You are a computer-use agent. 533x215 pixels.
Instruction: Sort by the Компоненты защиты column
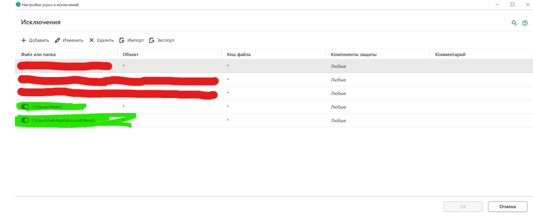(x=354, y=55)
